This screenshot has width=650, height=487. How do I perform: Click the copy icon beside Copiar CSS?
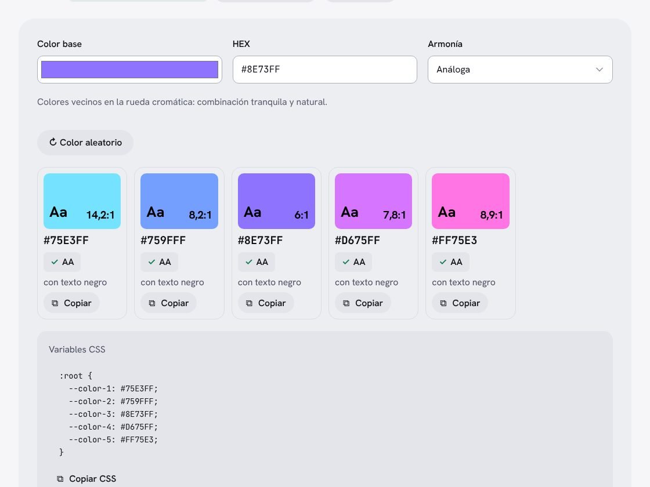[x=60, y=479]
